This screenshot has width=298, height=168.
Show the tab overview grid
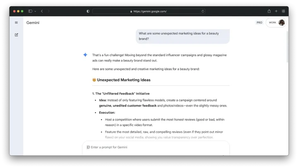pyautogui.click(x=284, y=11)
